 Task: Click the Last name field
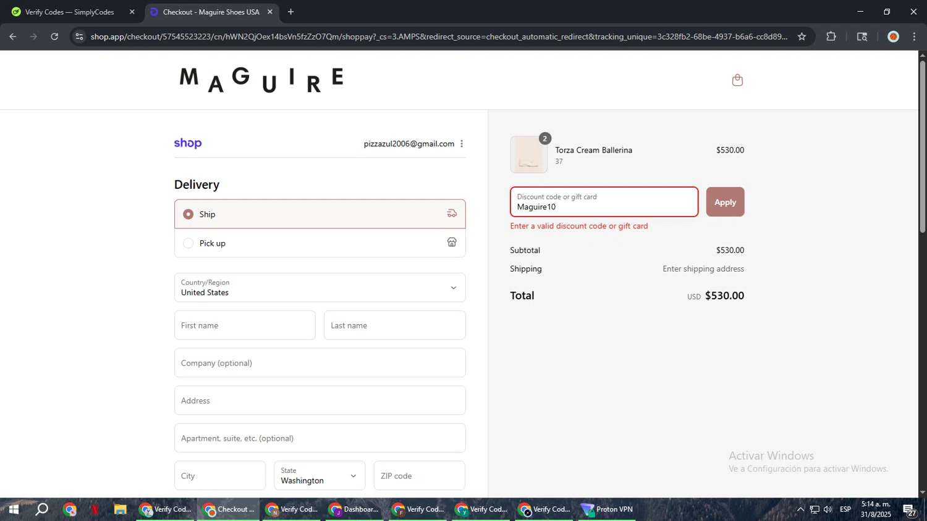coord(394,325)
